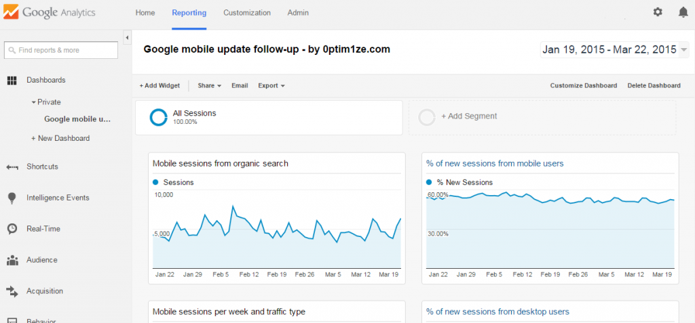695x323 pixels.
Task: Click the Find reports search field
Action: 61,50
